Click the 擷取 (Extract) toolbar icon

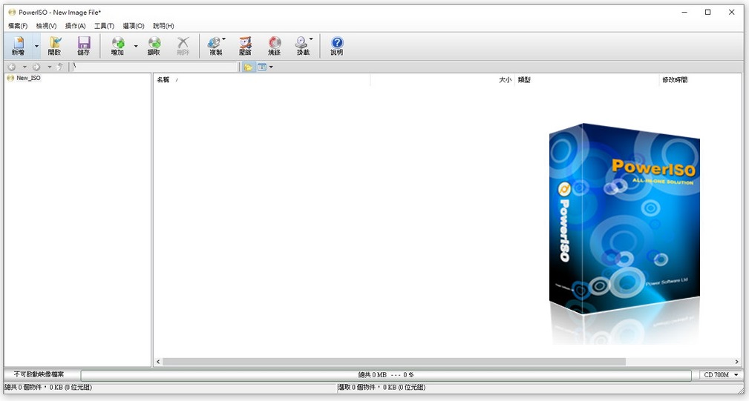(x=154, y=46)
